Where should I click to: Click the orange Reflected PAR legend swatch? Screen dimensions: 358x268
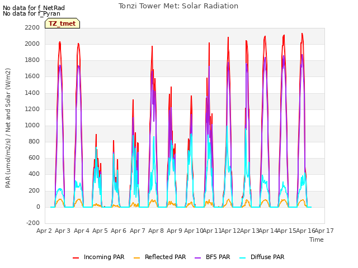coord(136,258)
